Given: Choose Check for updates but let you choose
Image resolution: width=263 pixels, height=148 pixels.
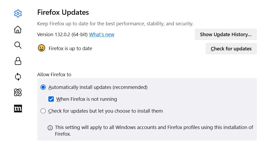Looking at the screenshot, I should [x=43, y=111].
